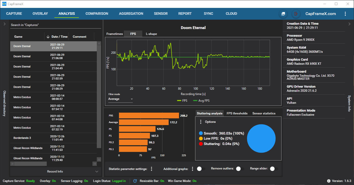Select the FPS graph tab

pyautogui.click(x=133, y=34)
